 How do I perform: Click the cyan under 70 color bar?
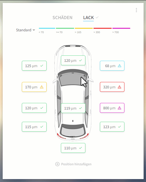tap(47, 28)
